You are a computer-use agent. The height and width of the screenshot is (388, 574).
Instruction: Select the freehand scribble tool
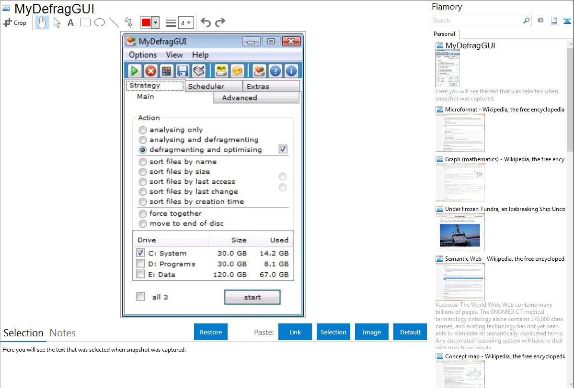(x=128, y=22)
